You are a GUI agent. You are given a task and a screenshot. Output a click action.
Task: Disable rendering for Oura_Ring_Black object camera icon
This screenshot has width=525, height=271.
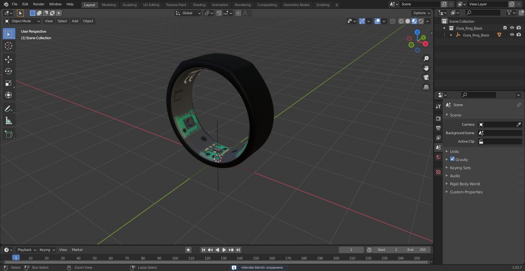coord(518,35)
